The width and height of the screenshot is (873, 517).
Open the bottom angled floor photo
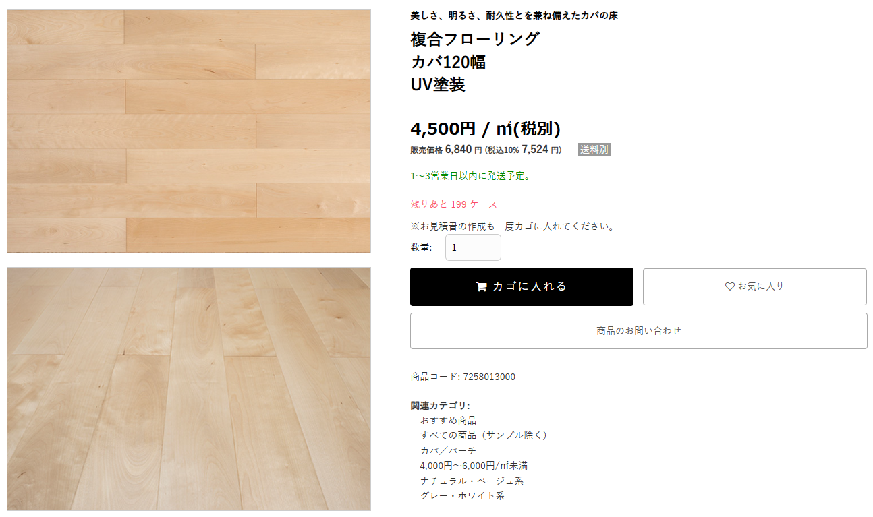pos(189,389)
